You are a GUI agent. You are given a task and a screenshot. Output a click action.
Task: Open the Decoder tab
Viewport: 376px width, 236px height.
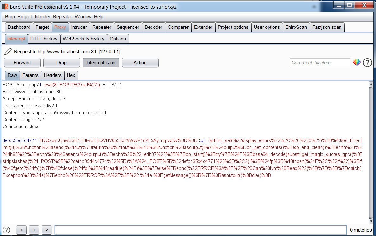click(153, 27)
